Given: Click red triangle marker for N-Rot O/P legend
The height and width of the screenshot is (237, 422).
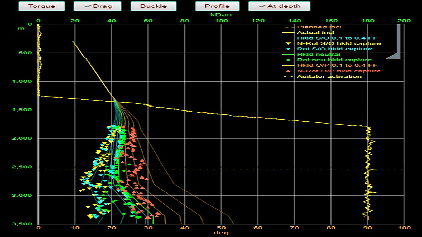Looking at the screenshot, I should (288, 71).
